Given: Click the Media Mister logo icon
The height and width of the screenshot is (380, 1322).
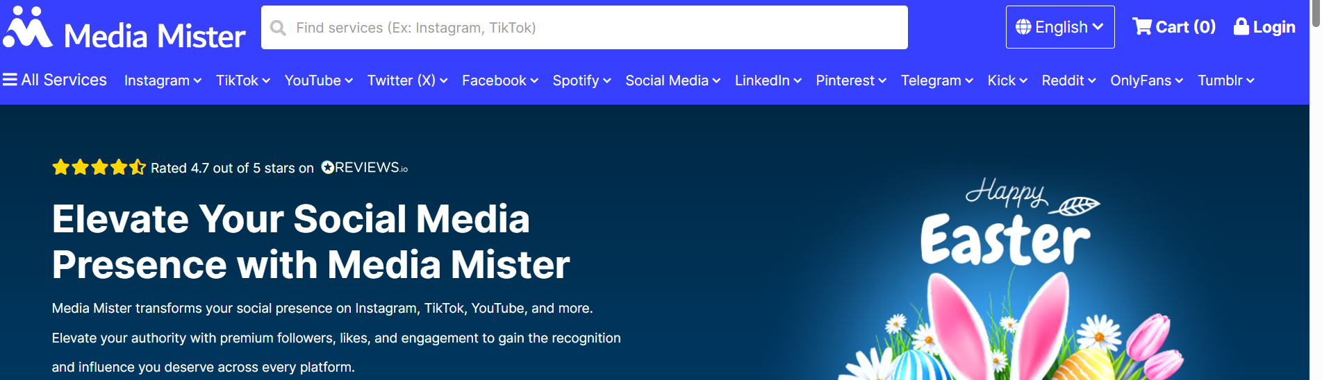Looking at the screenshot, I should point(28,28).
